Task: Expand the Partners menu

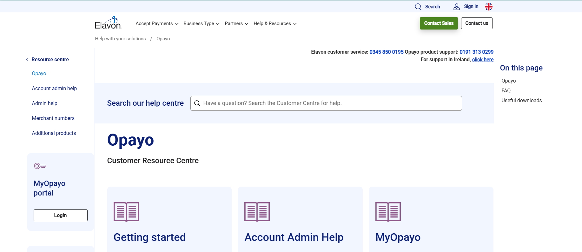Action: 236,23
